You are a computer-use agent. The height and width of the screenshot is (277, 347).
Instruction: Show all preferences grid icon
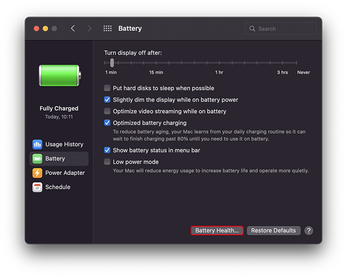click(107, 28)
